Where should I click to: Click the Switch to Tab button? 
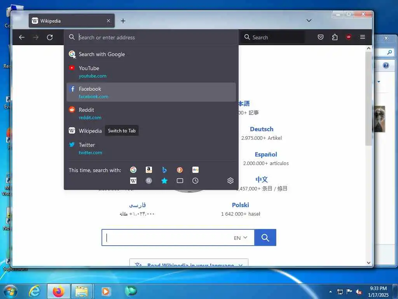pos(122,131)
